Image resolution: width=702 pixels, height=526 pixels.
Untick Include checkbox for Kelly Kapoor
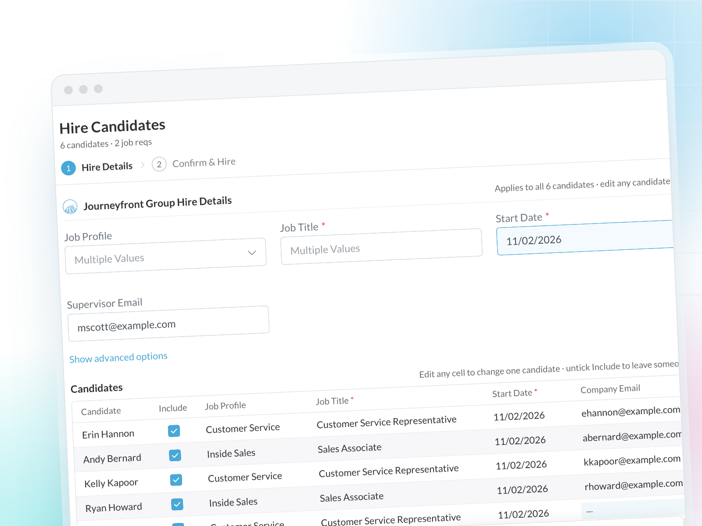[x=176, y=480]
